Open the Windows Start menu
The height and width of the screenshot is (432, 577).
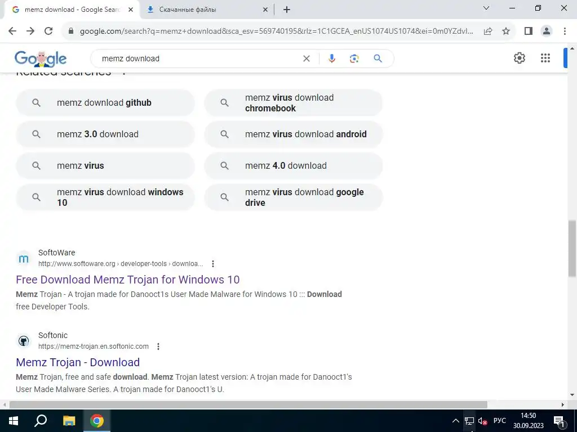[x=14, y=421]
